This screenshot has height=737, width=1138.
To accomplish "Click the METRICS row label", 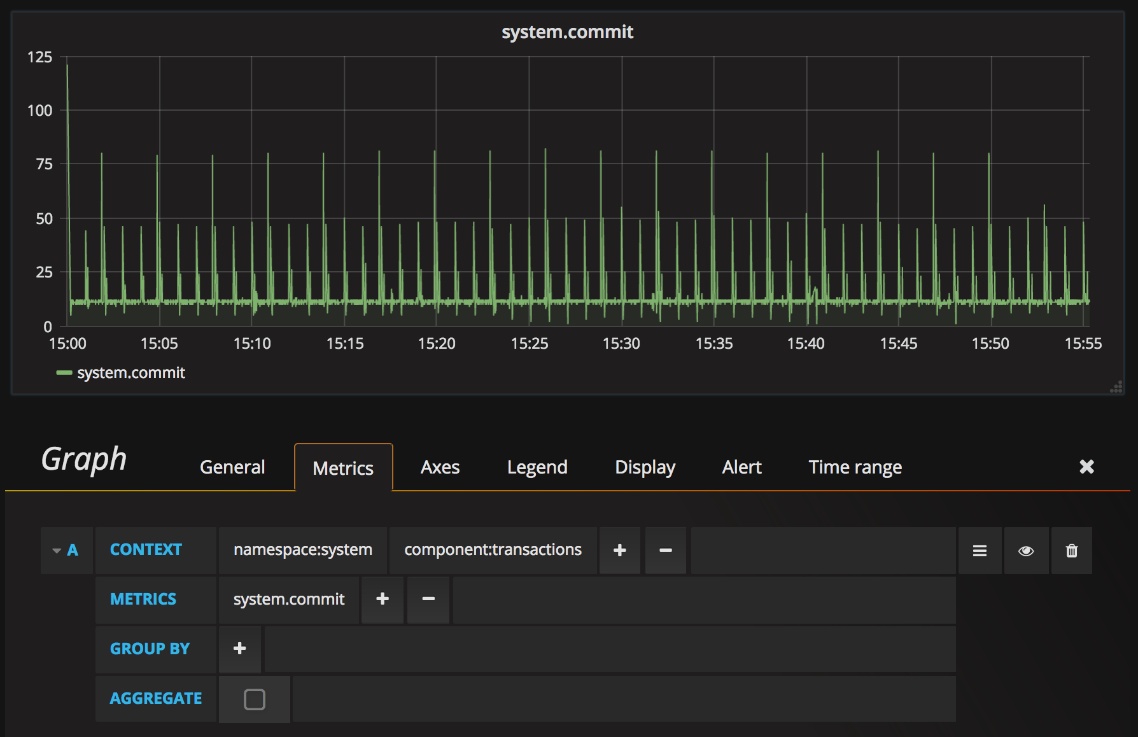I will pyautogui.click(x=143, y=600).
